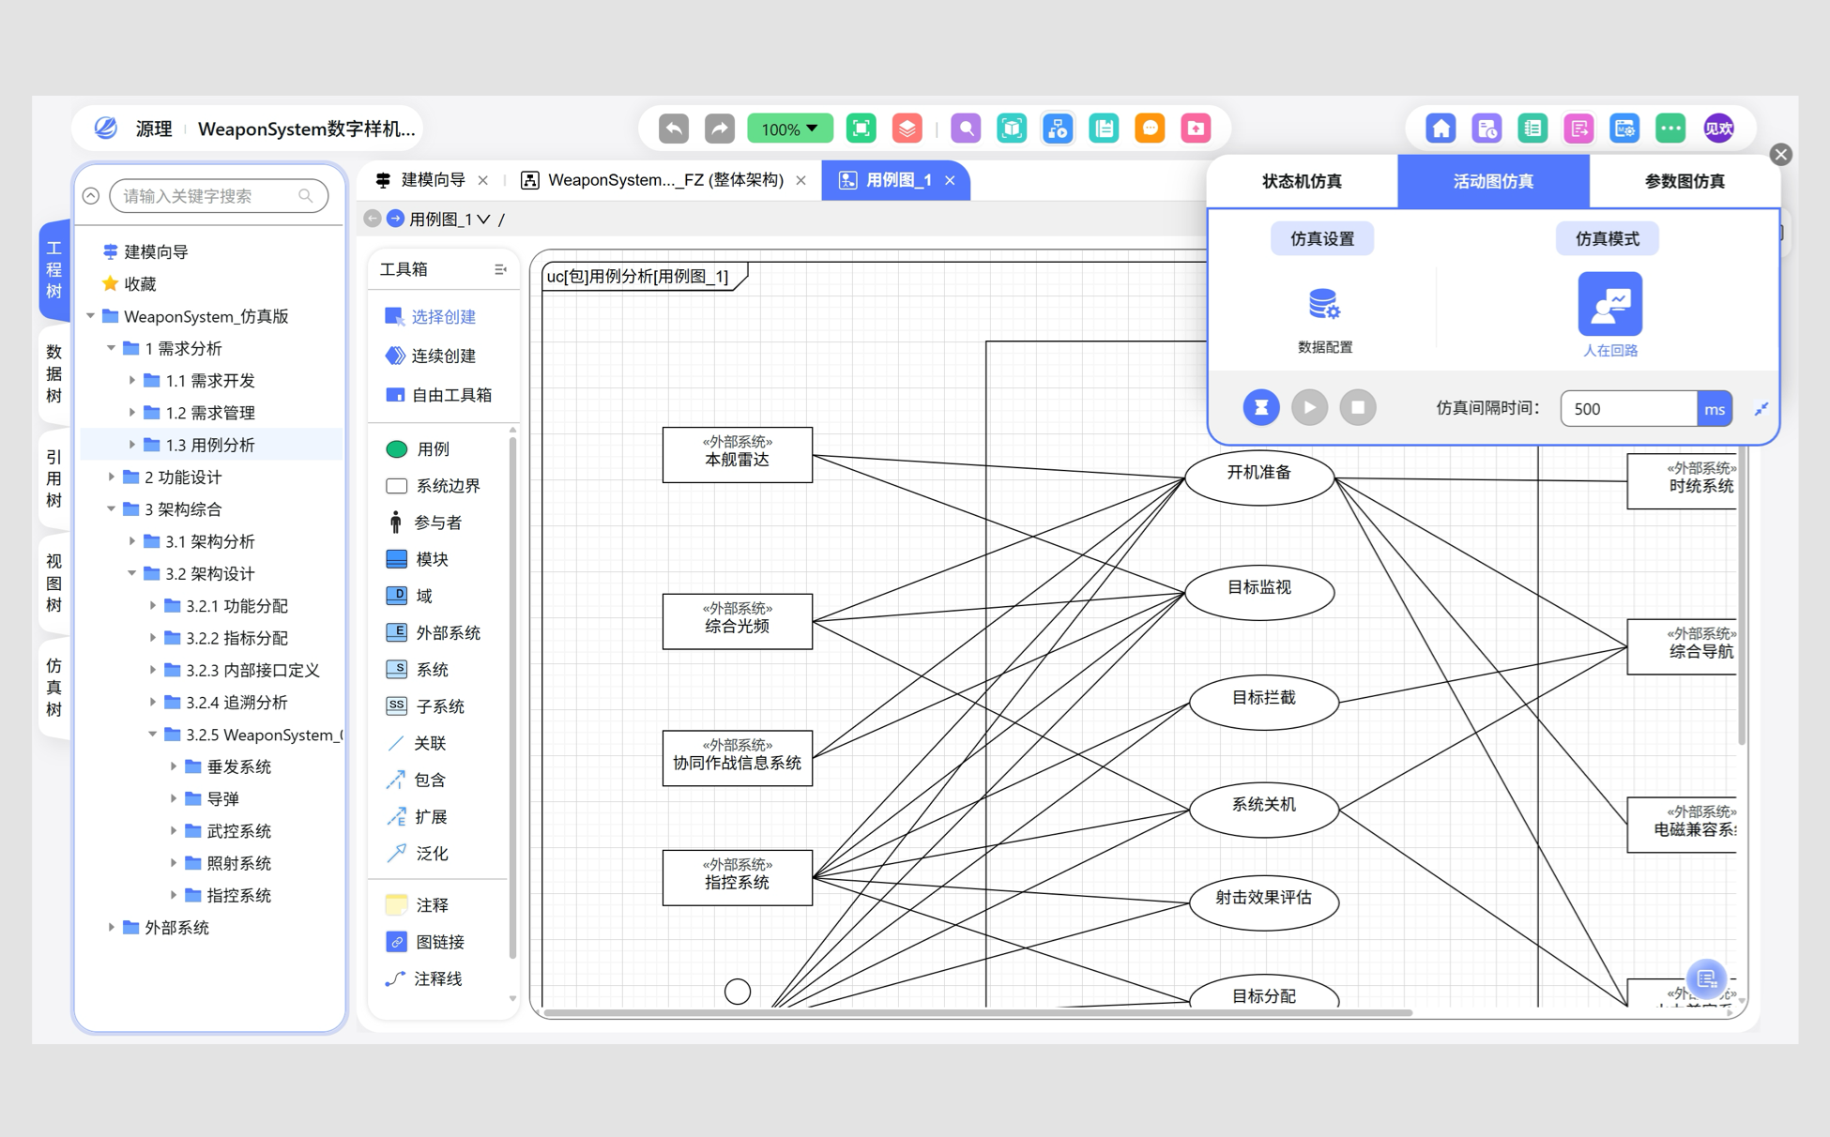Click the pink edit note icon
1830x1137 pixels.
pos(1578,129)
